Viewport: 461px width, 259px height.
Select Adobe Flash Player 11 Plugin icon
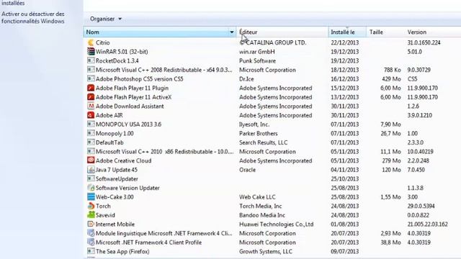tap(91, 88)
